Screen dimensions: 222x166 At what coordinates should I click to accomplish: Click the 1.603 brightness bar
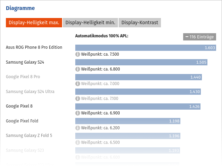click(x=146, y=48)
